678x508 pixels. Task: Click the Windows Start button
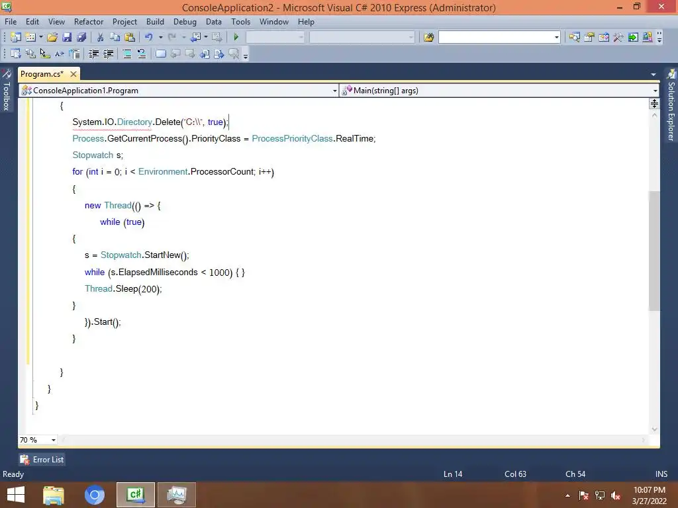(16, 495)
